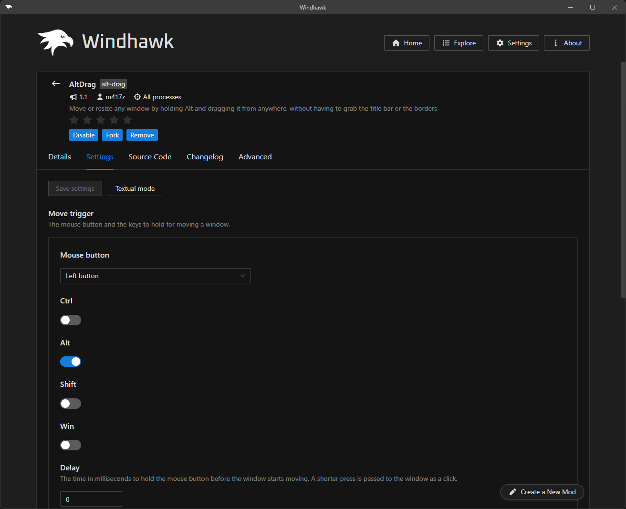Click the list icon in the Explore button
The height and width of the screenshot is (509, 626).
(446, 43)
